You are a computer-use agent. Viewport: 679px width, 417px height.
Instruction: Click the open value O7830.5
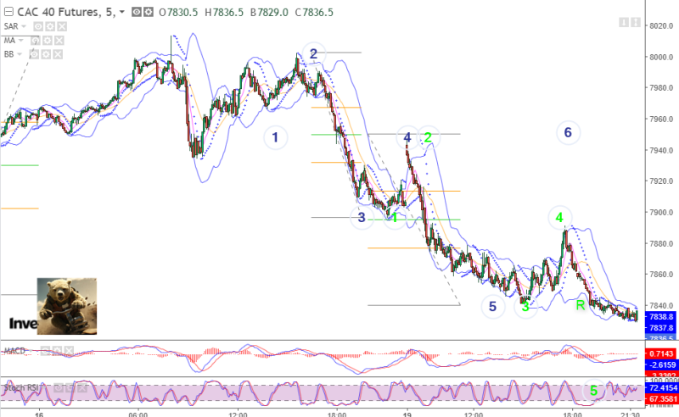click(x=178, y=13)
